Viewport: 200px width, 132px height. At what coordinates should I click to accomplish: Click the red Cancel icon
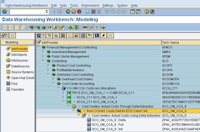click(79, 12)
